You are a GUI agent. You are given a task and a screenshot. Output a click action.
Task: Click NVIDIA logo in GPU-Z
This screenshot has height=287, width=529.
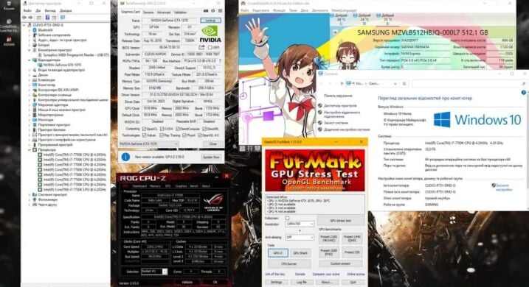coord(210,34)
